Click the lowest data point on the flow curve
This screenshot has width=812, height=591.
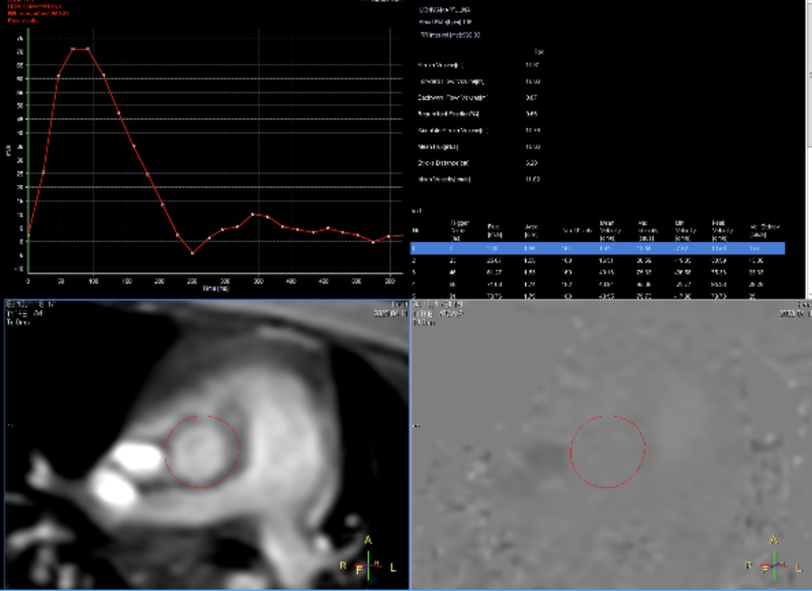(193, 253)
